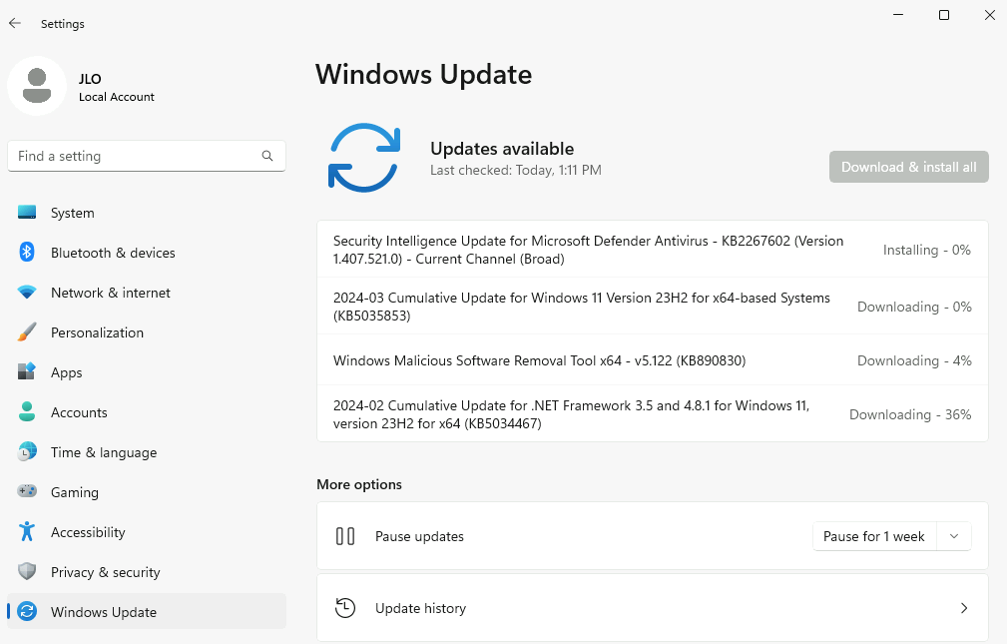Click the Updates available heading
Image resolution: width=1007 pixels, height=644 pixels.
point(502,149)
